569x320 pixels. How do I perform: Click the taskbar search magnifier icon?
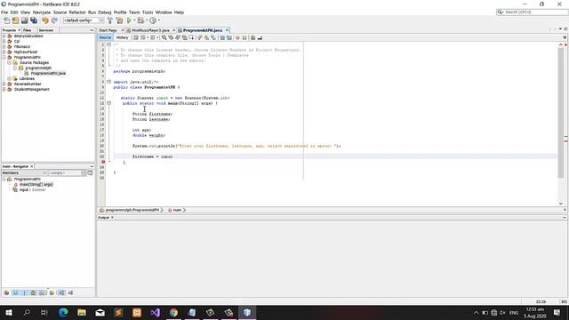click(27, 312)
